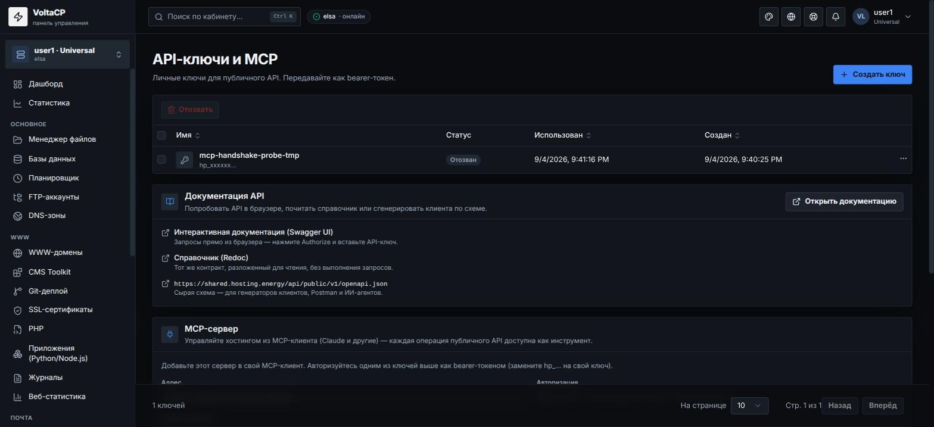The height and width of the screenshot is (427, 934).
Task: Go to WWW-домены
Action: [x=67, y=253]
